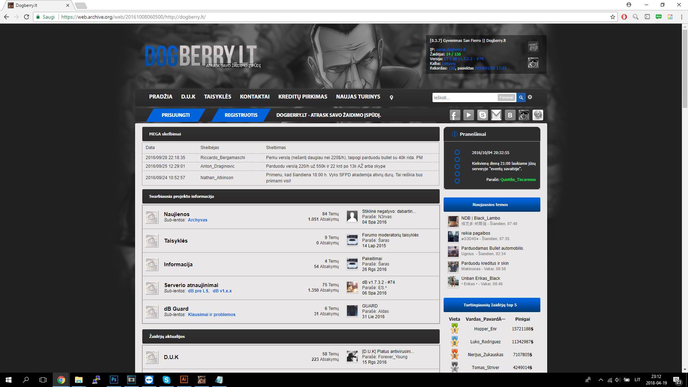Click the Chrome profile avatar icon
The width and height of the screenshot is (688, 387).
pyautogui.click(x=629, y=5)
